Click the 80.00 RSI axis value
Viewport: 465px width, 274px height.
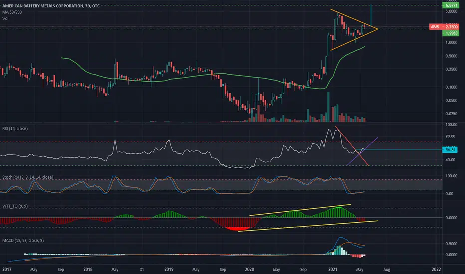[450, 137]
